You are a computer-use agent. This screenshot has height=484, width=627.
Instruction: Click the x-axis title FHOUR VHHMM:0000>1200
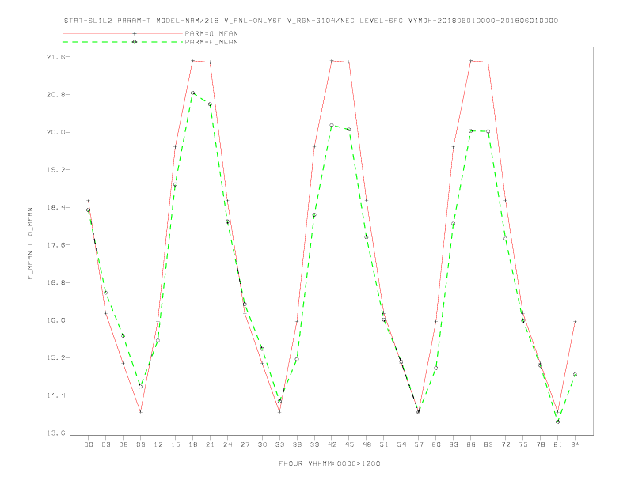tap(329, 463)
